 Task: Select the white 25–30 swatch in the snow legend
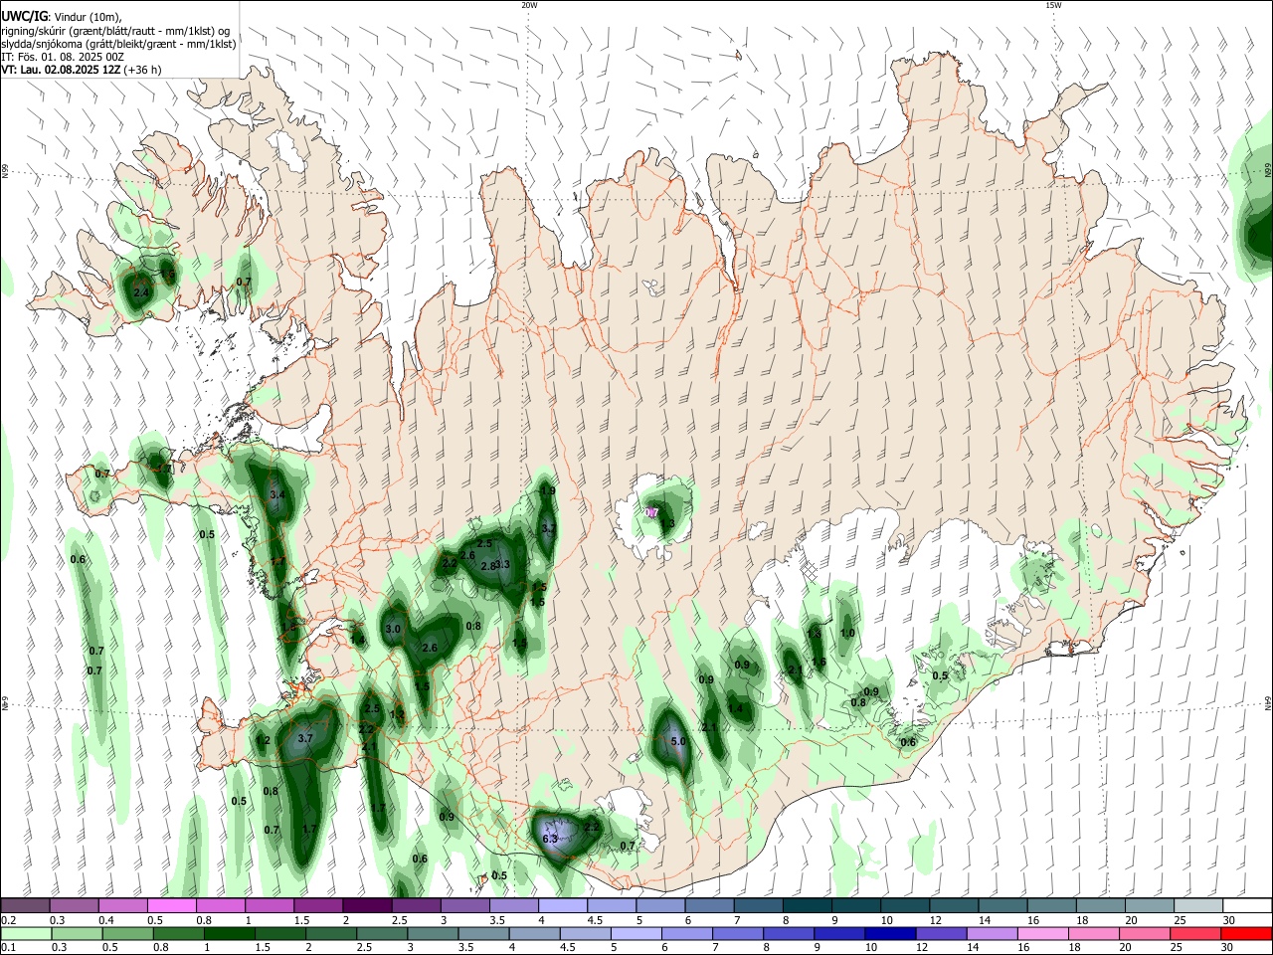[1246, 905]
